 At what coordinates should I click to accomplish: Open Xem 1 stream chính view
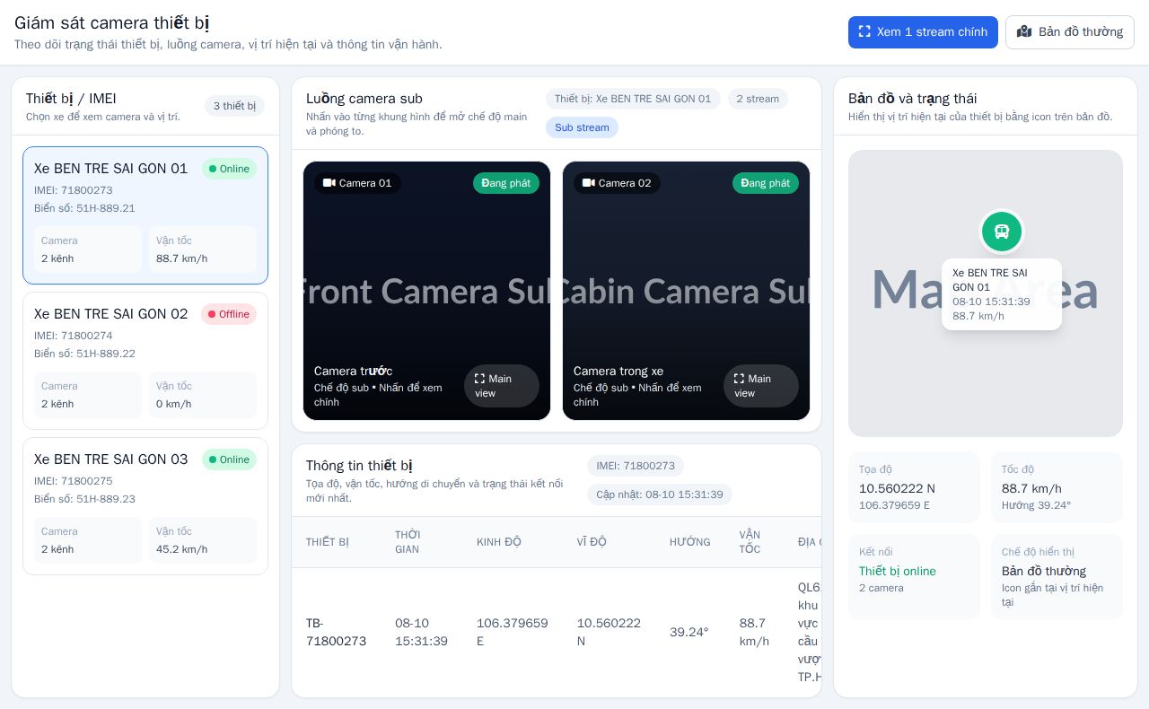tap(923, 32)
